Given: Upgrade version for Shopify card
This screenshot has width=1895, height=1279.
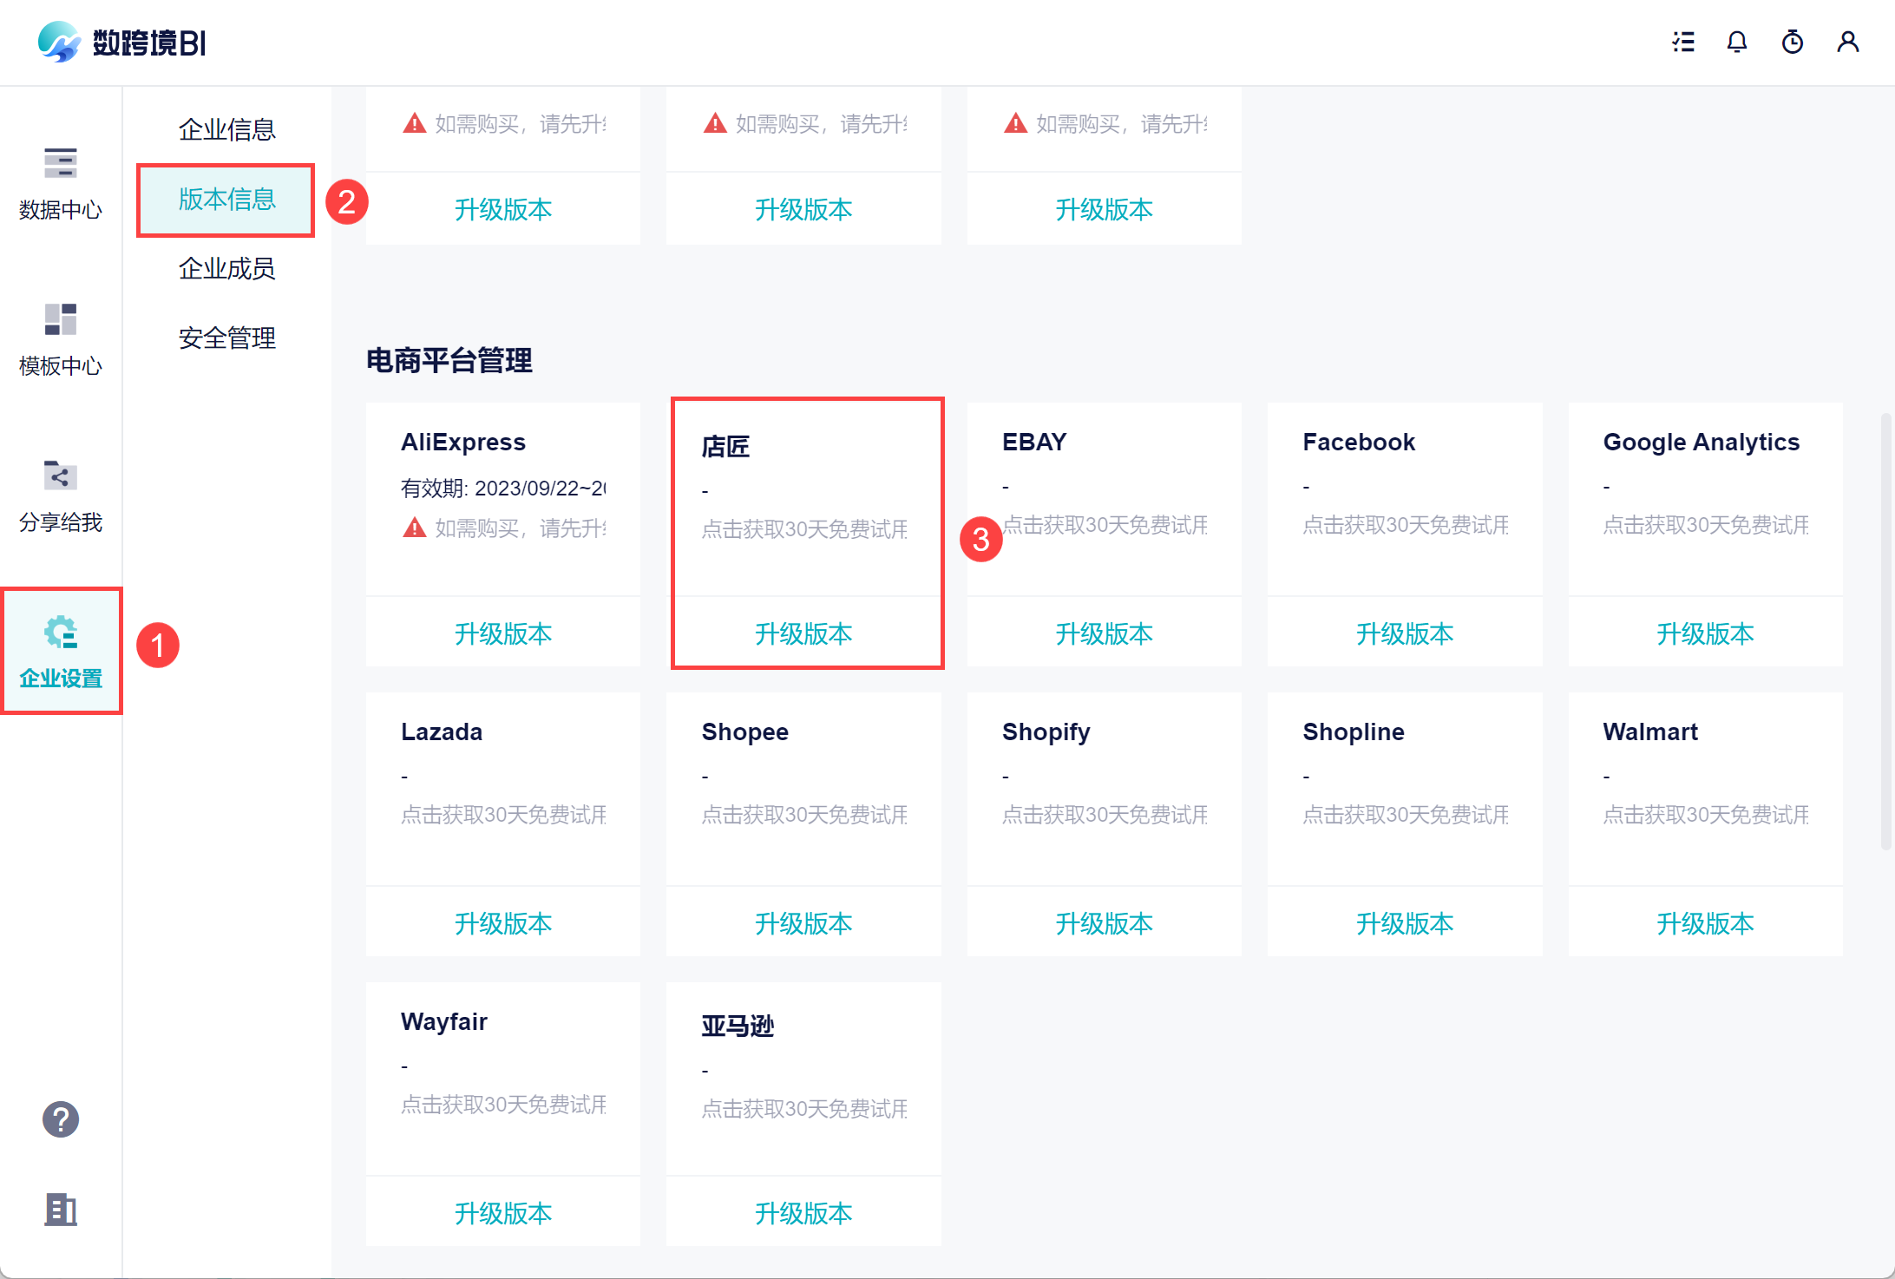Looking at the screenshot, I should click(x=1104, y=923).
